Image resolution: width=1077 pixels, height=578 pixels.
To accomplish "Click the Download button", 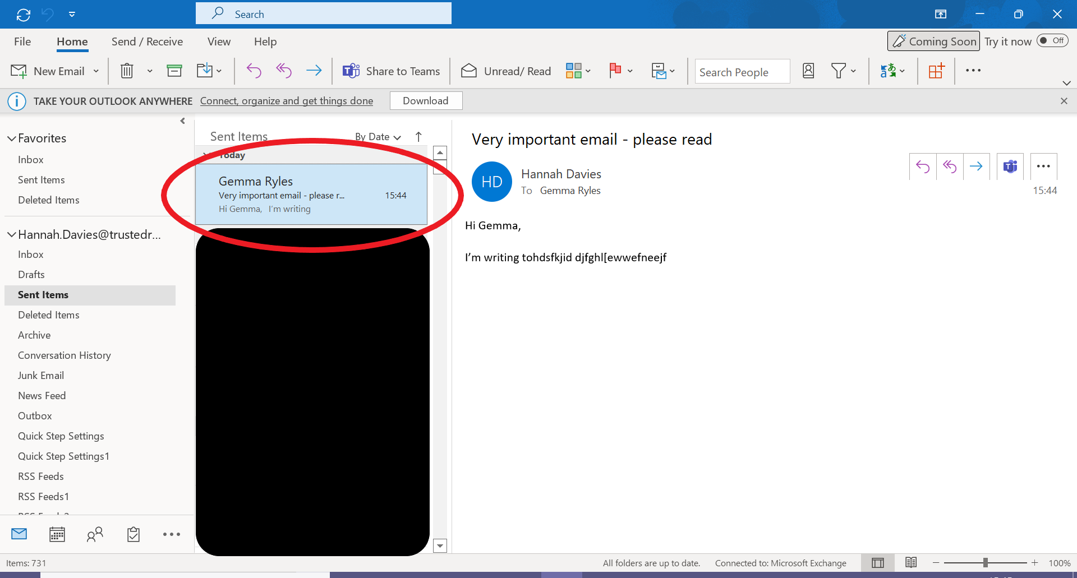I will click(426, 101).
